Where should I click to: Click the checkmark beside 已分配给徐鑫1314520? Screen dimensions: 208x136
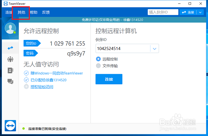point(26,80)
